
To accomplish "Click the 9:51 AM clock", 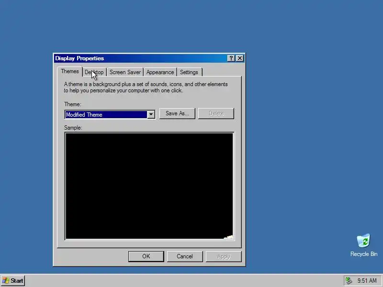I will [x=367, y=281].
